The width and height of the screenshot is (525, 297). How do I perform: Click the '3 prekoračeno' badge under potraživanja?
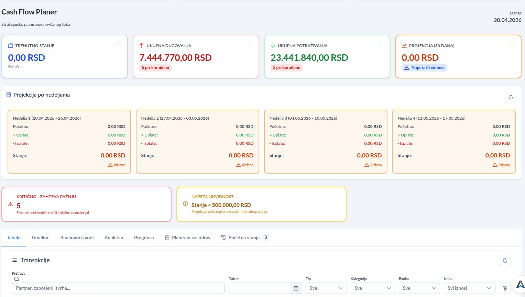point(286,68)
